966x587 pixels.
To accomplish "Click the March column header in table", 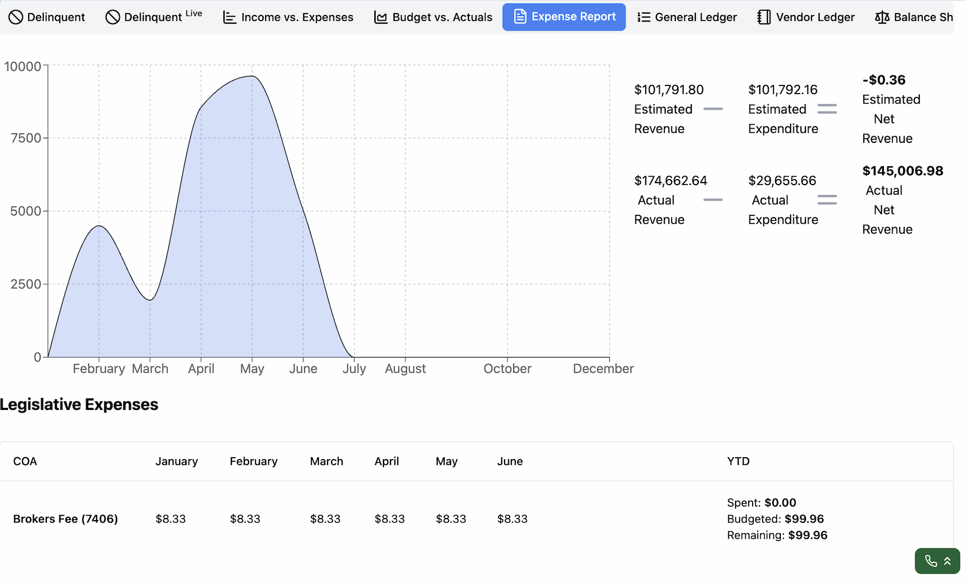I will pyautogui.click(x=327, y=461).
